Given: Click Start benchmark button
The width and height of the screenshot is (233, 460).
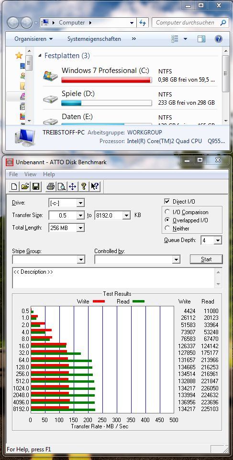Looking at the screenshot, I should (x=206, y=259).
